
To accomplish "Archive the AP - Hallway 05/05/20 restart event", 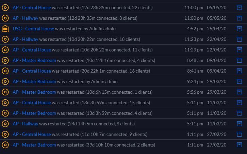I will coord(240,18).
